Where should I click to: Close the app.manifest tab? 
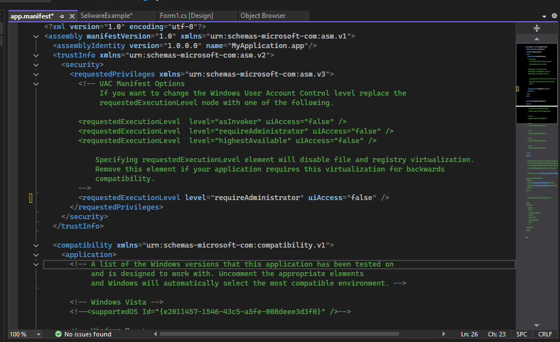click(x=72, y=16)
